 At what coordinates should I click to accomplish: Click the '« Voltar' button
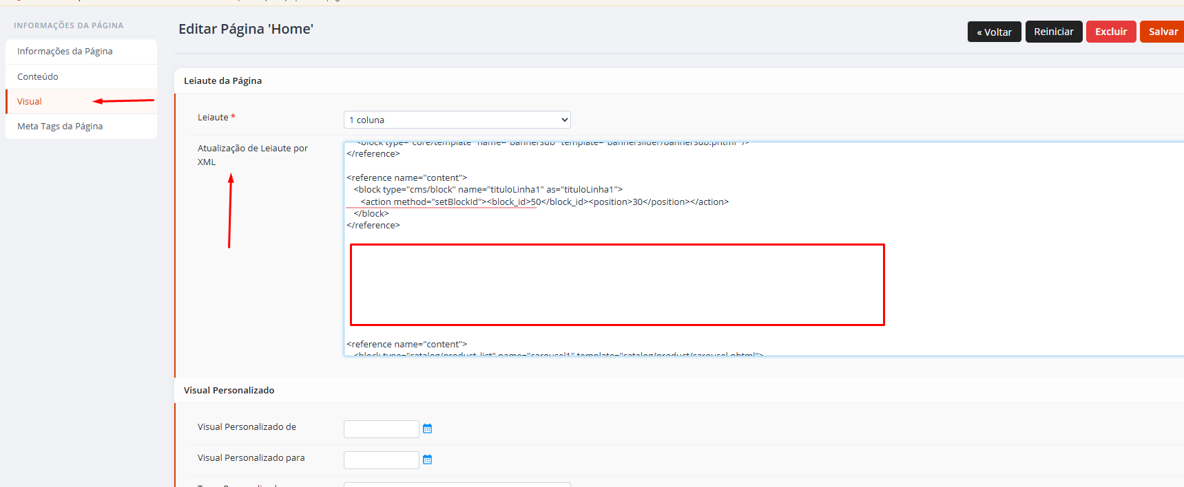click(994, 32)
